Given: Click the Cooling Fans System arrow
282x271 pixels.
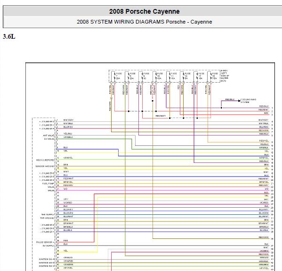Looking at the screenshot, I should click(239, 101).
